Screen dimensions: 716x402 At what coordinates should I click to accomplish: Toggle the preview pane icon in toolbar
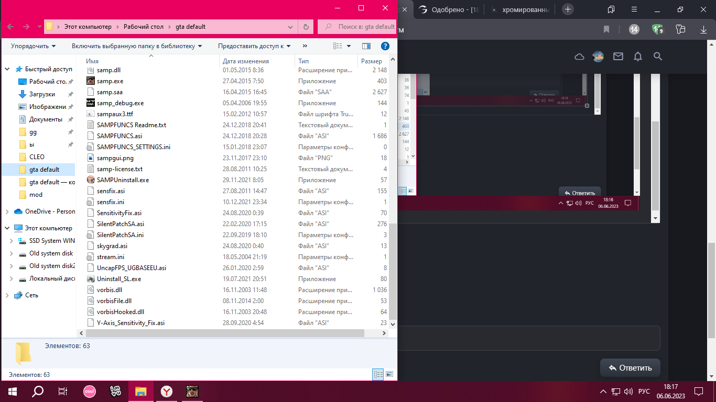click(366, 46)
